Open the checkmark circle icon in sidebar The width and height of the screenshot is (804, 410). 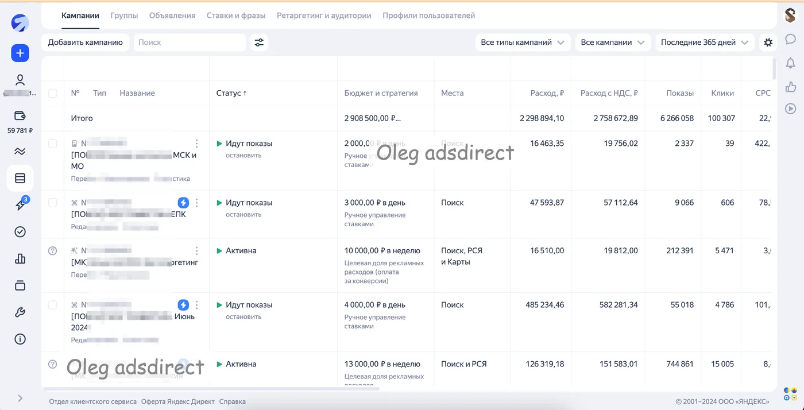(x=20, y=231)
